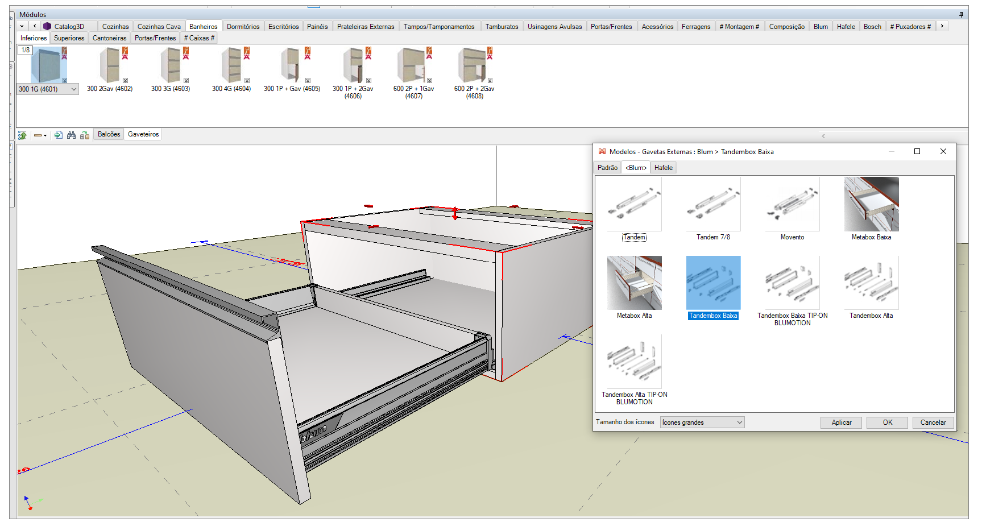982x522 pixels.
Task: Click the Aplicar button
Action: pyautogui.click(x=841, y=422)
